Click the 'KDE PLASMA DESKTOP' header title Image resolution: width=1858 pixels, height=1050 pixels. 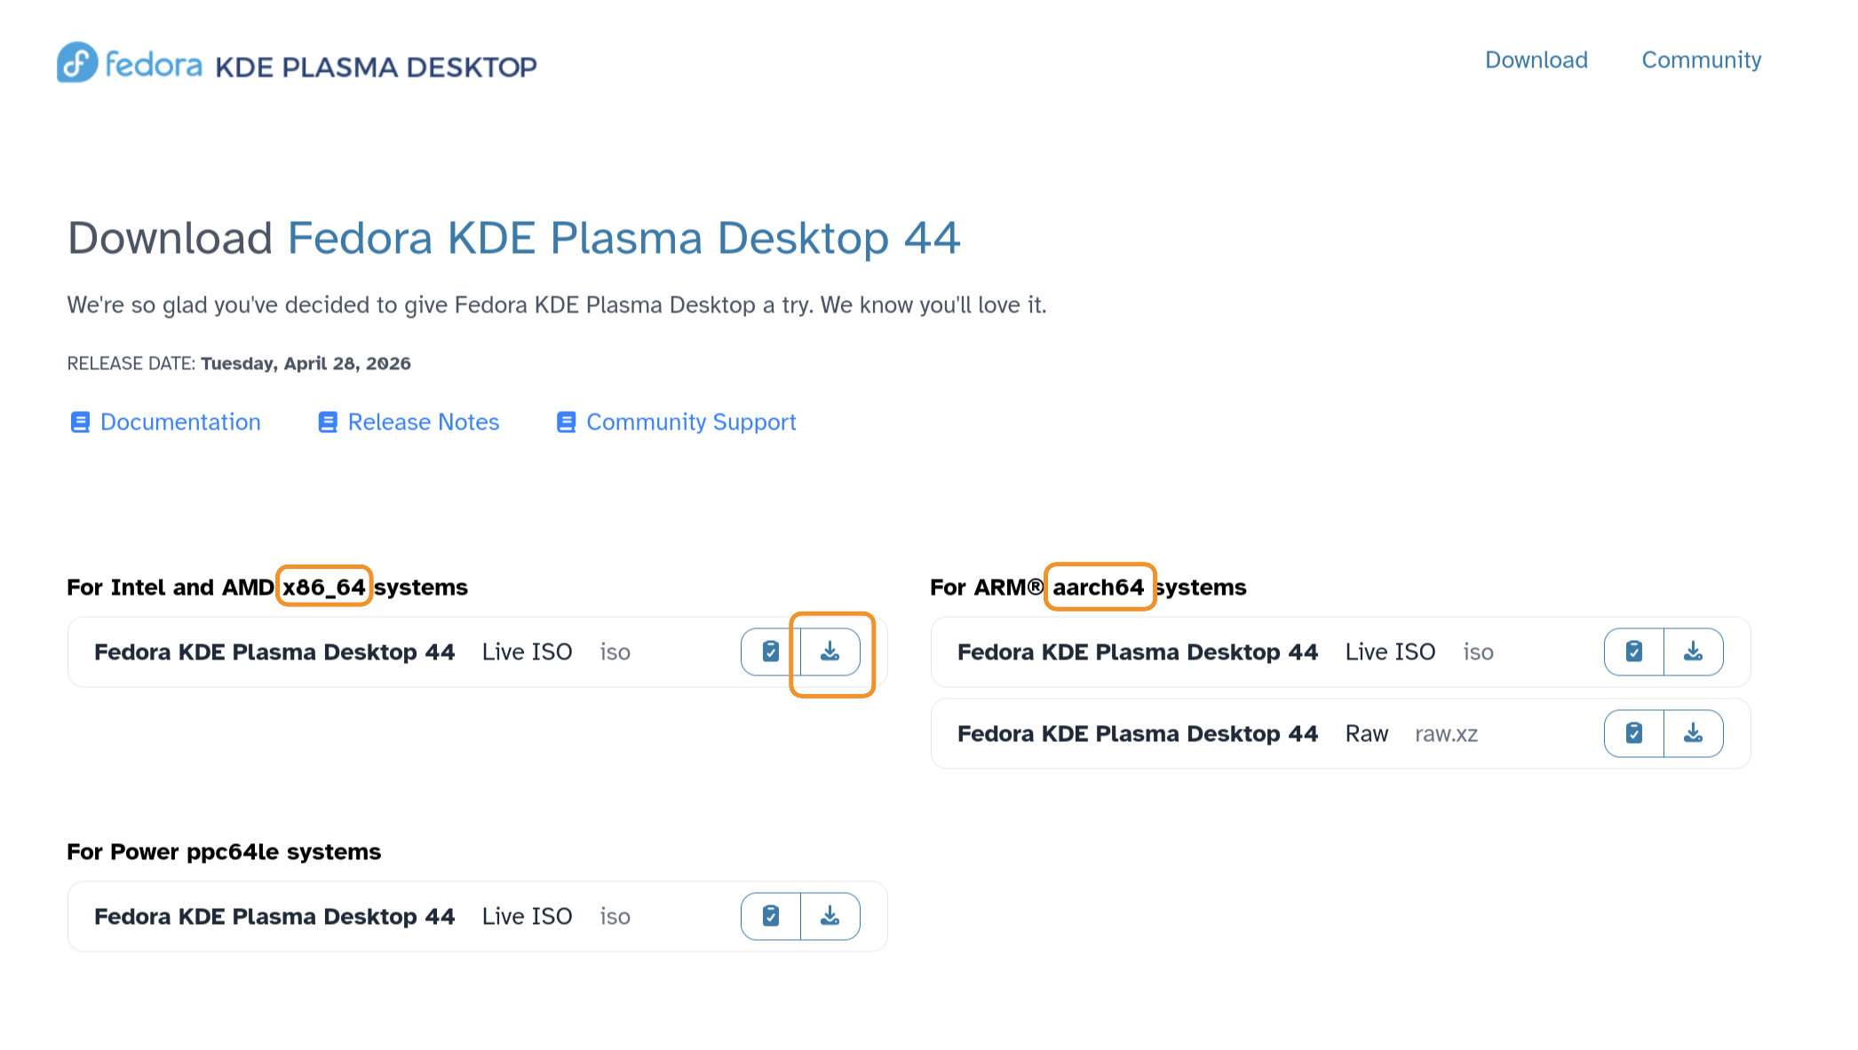click(377, 67)
